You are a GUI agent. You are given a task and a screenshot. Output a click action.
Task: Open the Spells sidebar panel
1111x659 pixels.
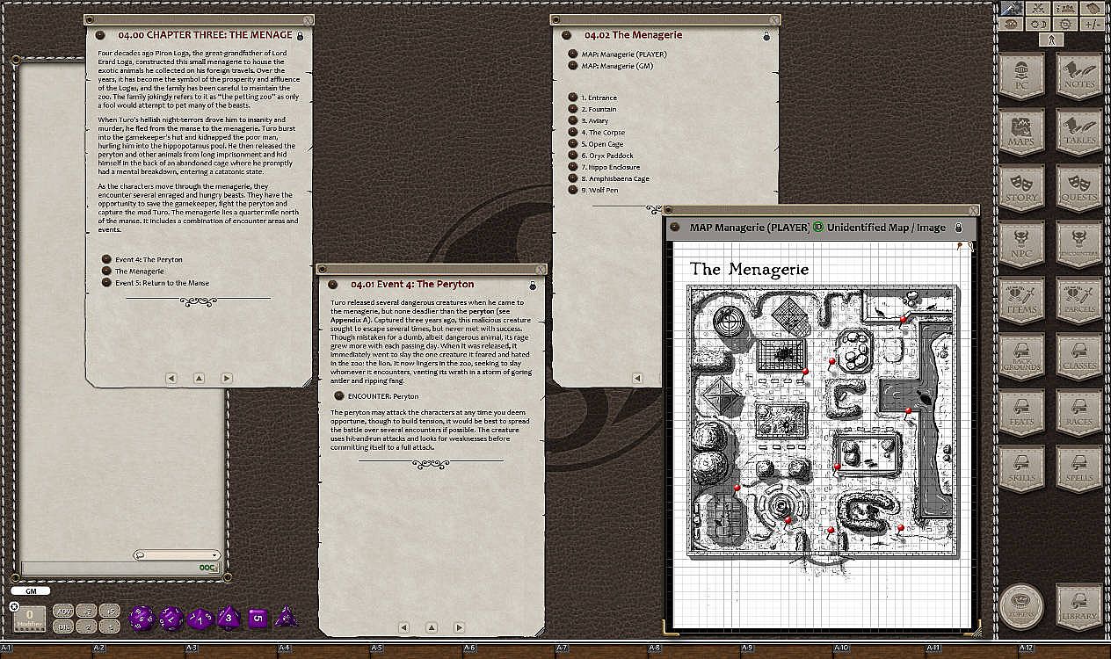pos(1078,469)
